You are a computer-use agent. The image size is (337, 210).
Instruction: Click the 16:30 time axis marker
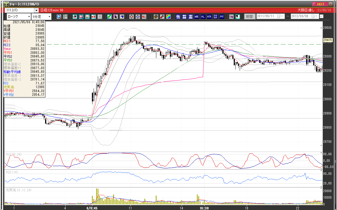204,208
